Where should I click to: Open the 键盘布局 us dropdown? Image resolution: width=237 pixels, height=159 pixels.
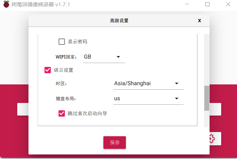[148, 98]
